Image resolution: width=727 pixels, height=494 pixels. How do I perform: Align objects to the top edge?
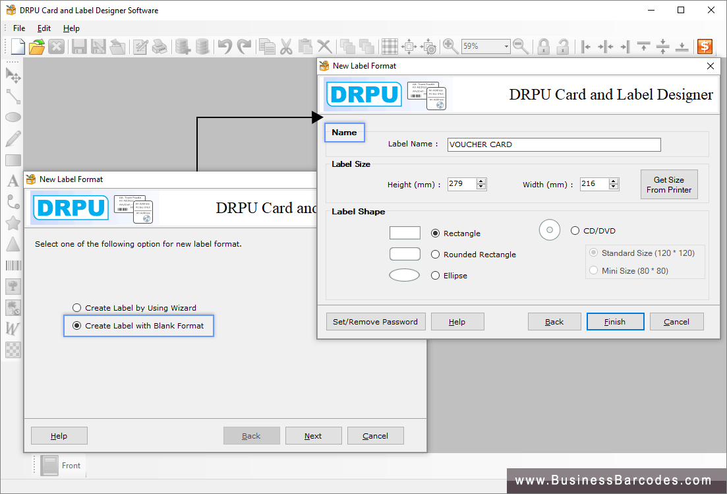point(643,46)
